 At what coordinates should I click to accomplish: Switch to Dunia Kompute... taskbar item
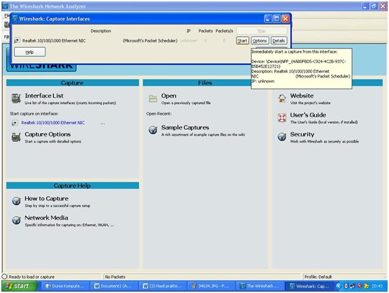coord(65,286)
